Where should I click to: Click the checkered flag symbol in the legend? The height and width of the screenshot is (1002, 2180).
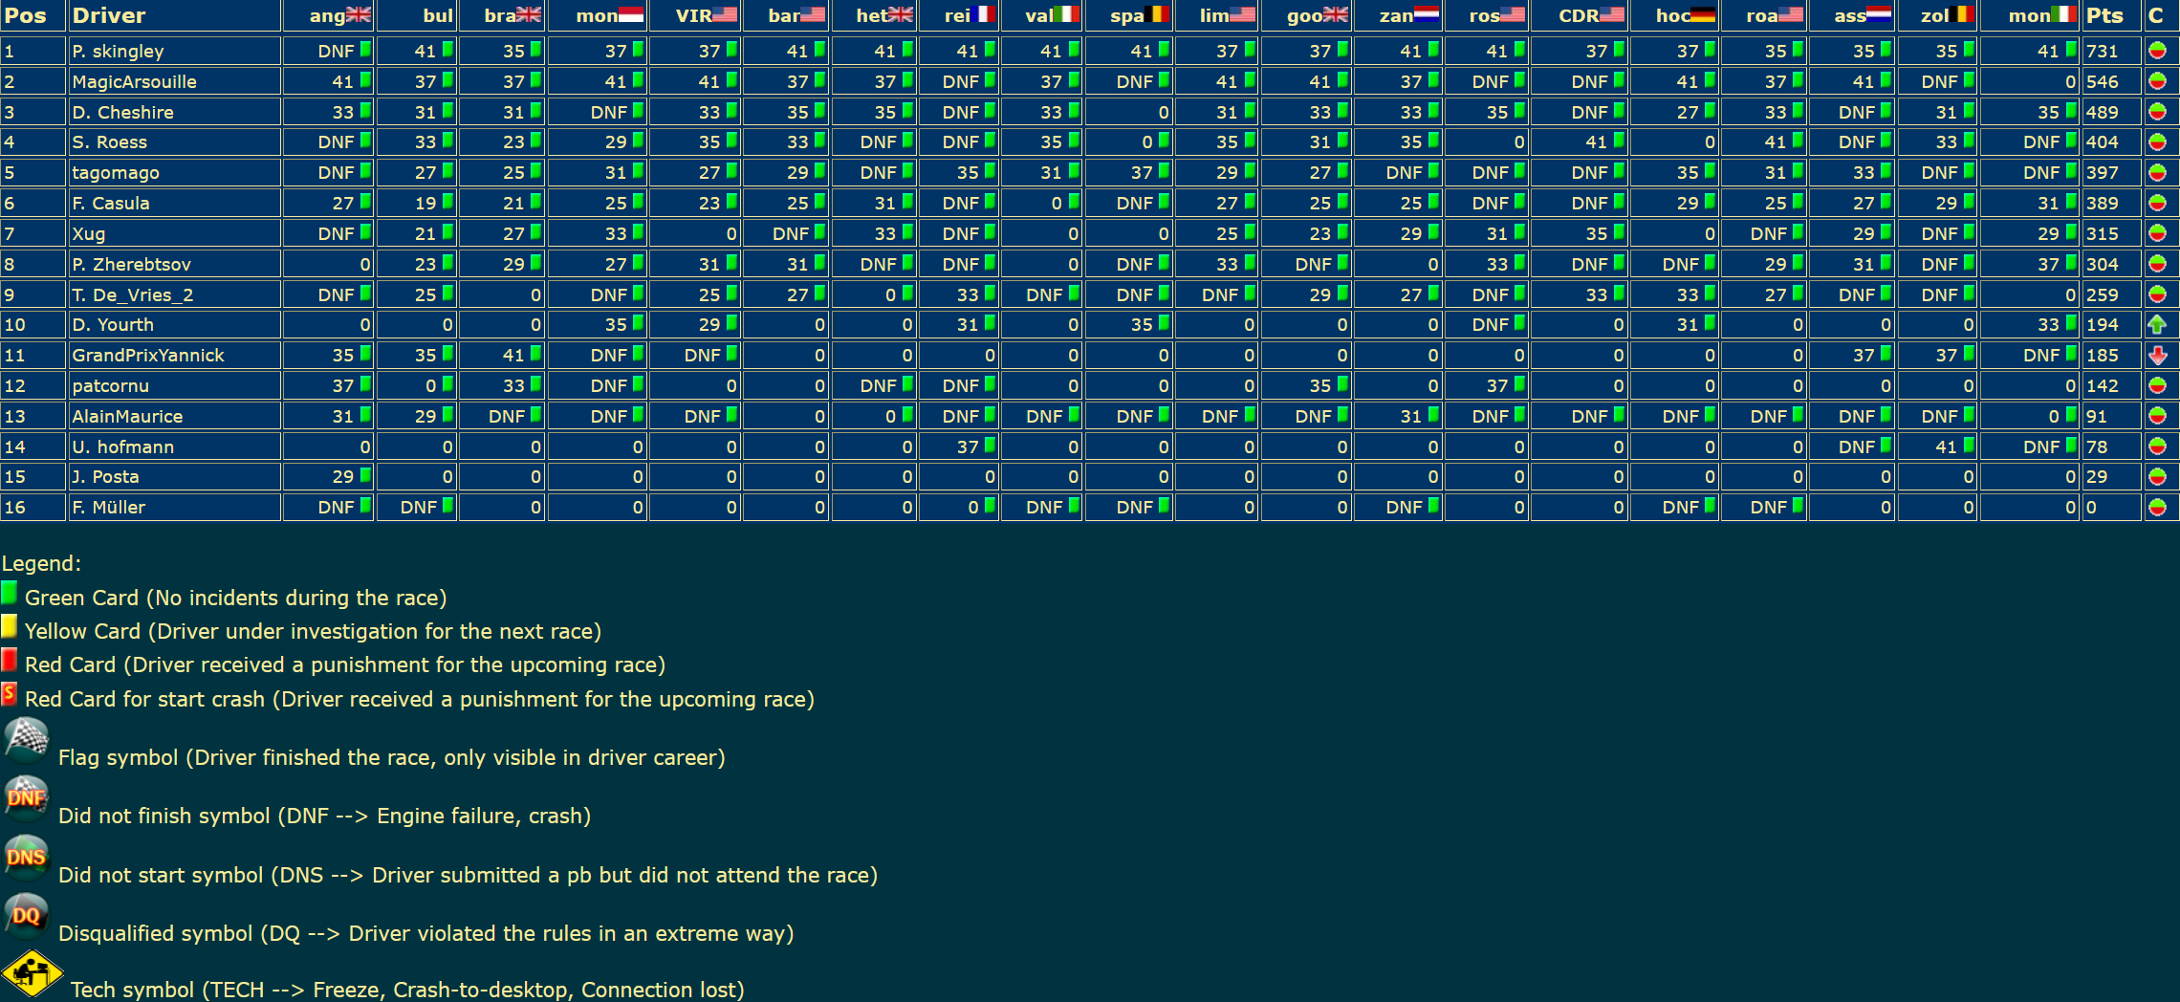(x=26, y=739)
